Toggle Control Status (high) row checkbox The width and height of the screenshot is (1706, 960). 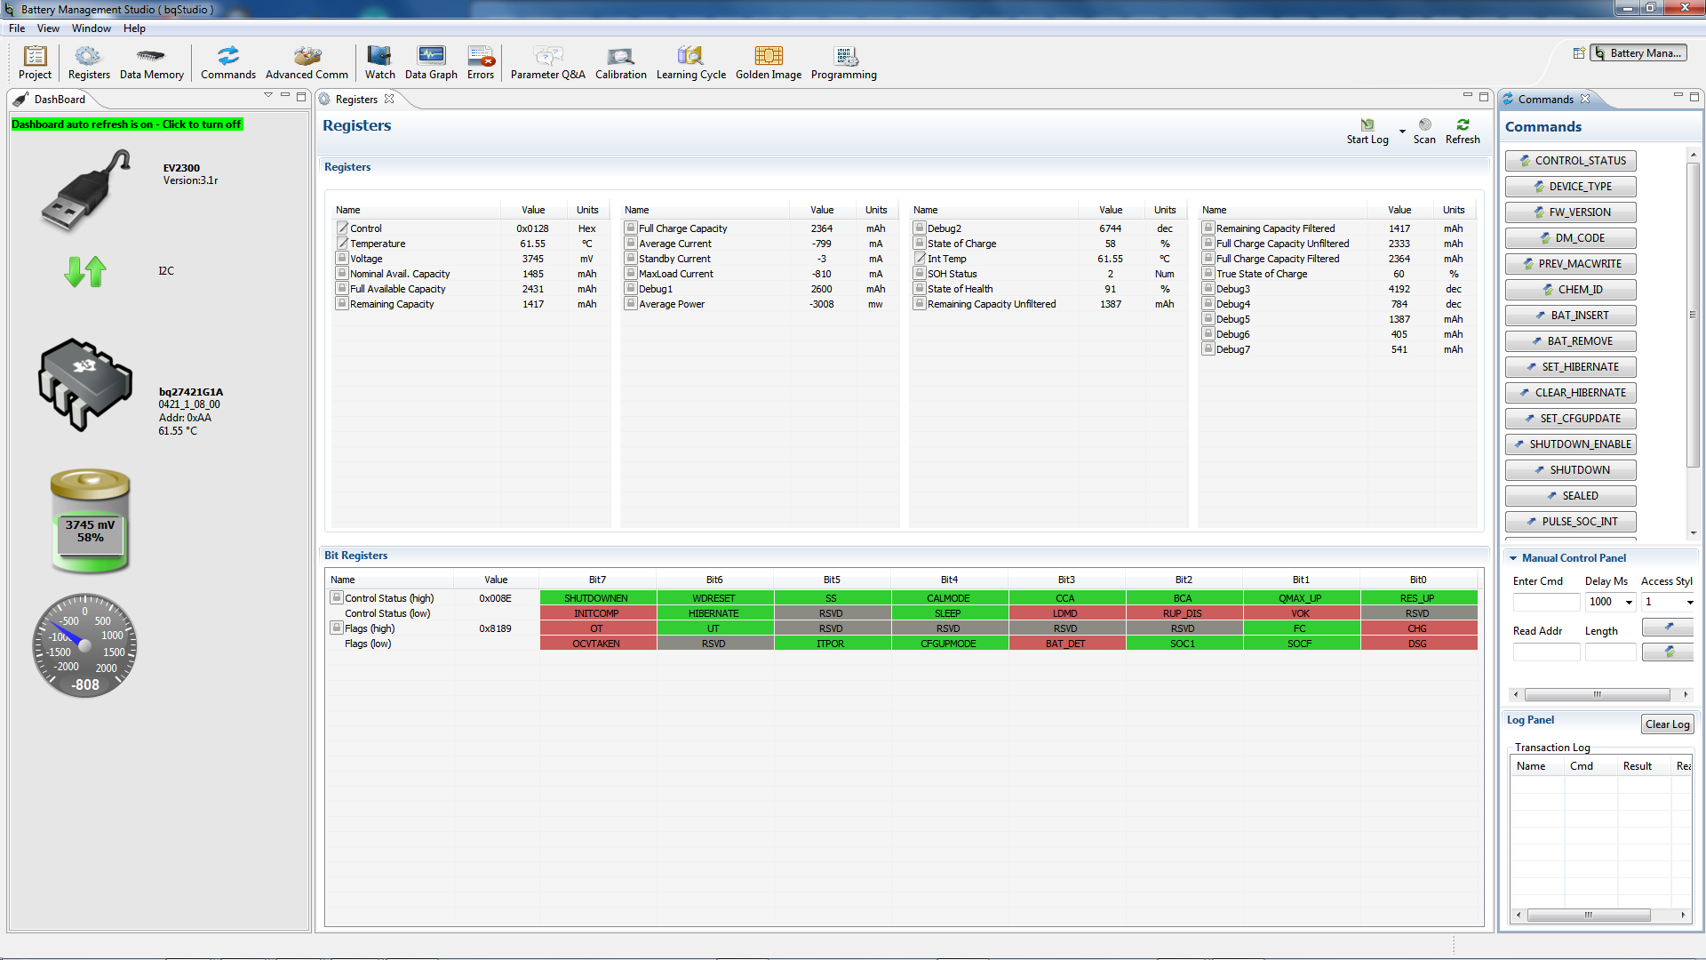pyautogui.click(x=337, y=598)
